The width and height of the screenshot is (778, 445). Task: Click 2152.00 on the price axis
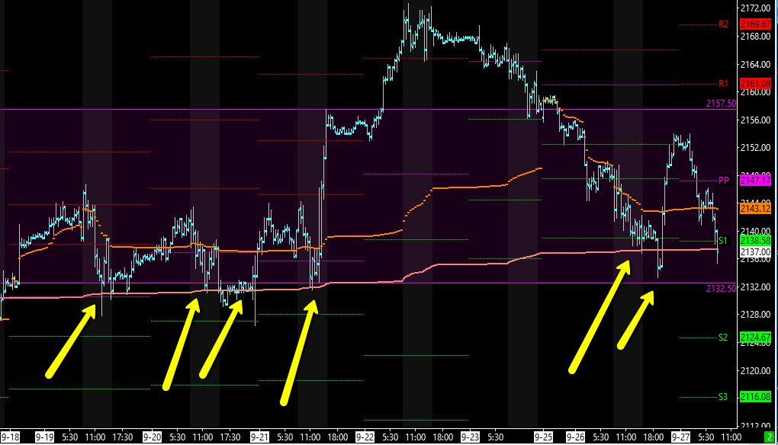pyautogui.click(x=755, y=148)
